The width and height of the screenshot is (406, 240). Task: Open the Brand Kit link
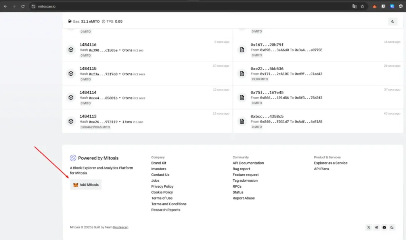pos(159,163)
